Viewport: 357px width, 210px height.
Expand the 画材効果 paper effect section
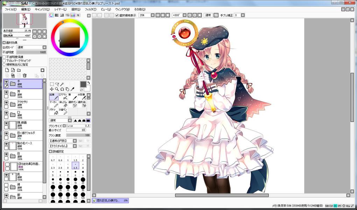(x=4, y=43)
